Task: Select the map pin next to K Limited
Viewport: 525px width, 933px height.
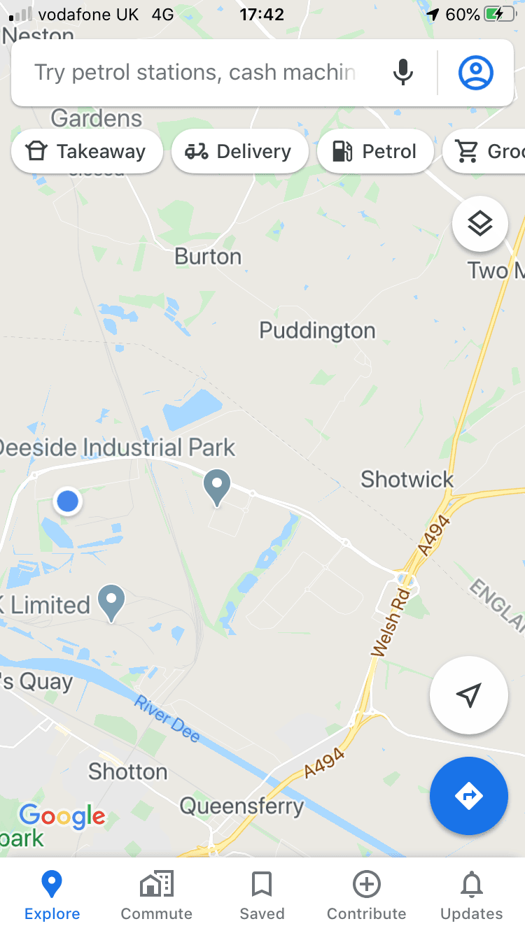Action: [111, 603]
